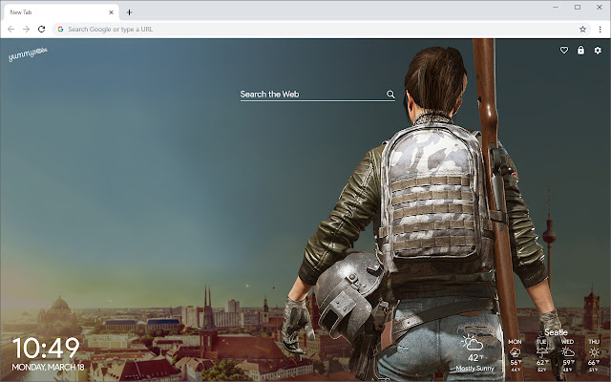Close the New Tab tab
This screenshot has width=611, height=382.
point(111,12)
